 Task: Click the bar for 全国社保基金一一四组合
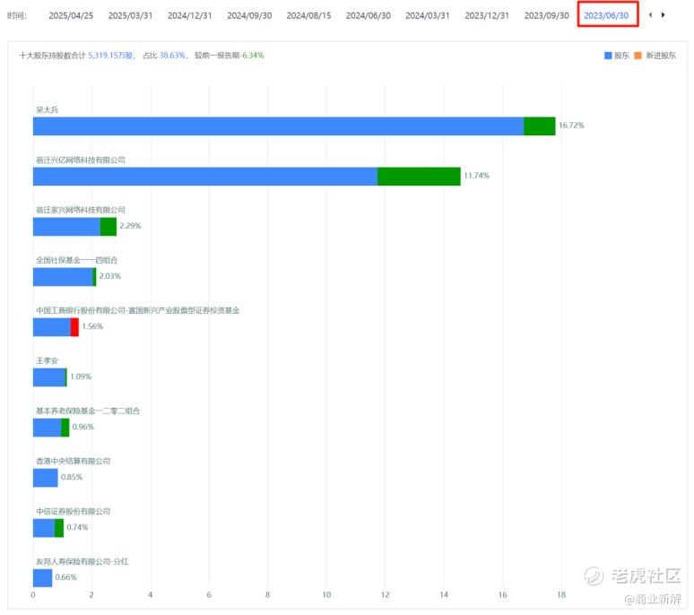tap(65, 277)
